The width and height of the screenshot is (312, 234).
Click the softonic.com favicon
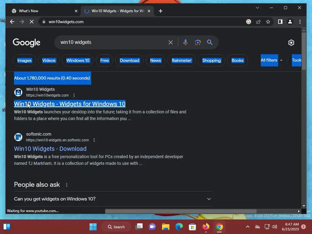pos(18,137)
